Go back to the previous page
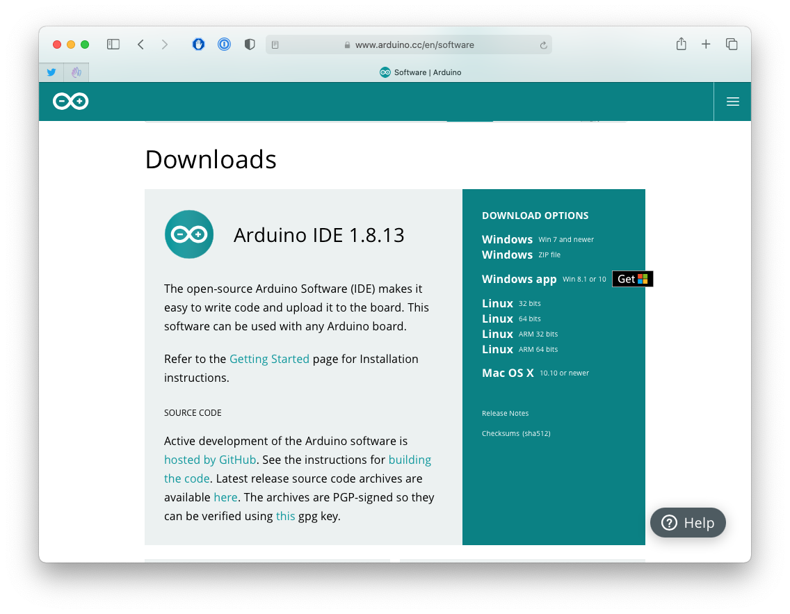Screen dimensions: 790x614 pyautogui.click(x=140, y=45)
